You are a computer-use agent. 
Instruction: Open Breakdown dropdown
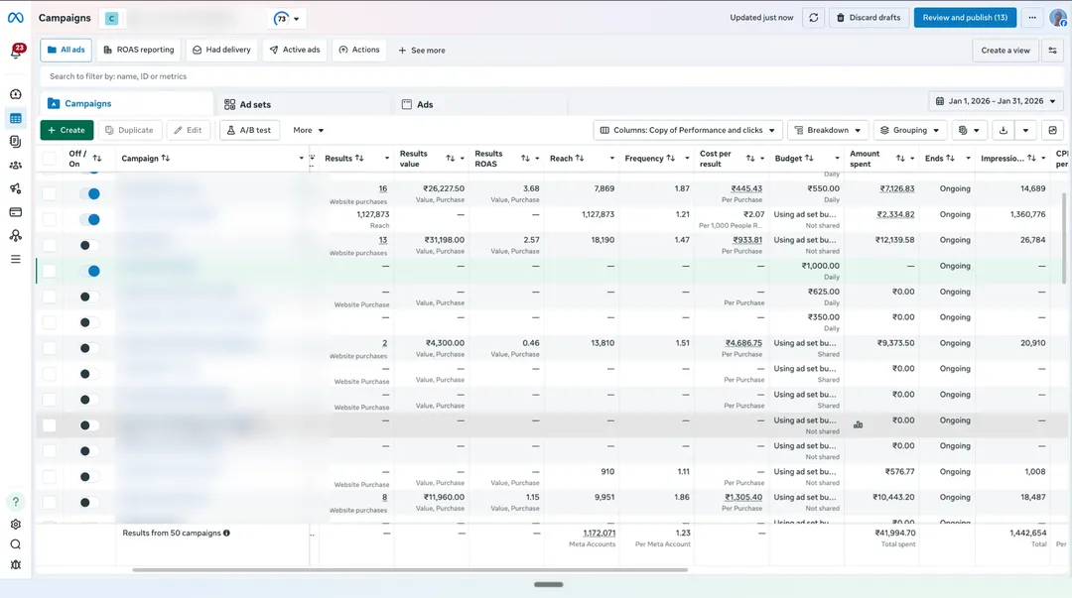[x=828, y=131]
